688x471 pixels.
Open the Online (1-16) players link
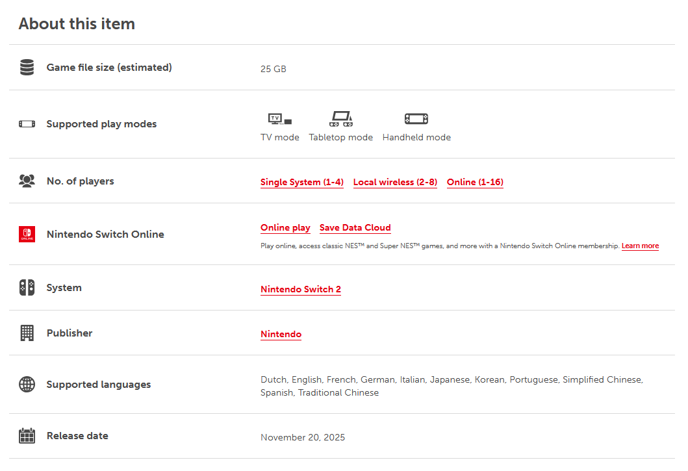coord(475,182)
